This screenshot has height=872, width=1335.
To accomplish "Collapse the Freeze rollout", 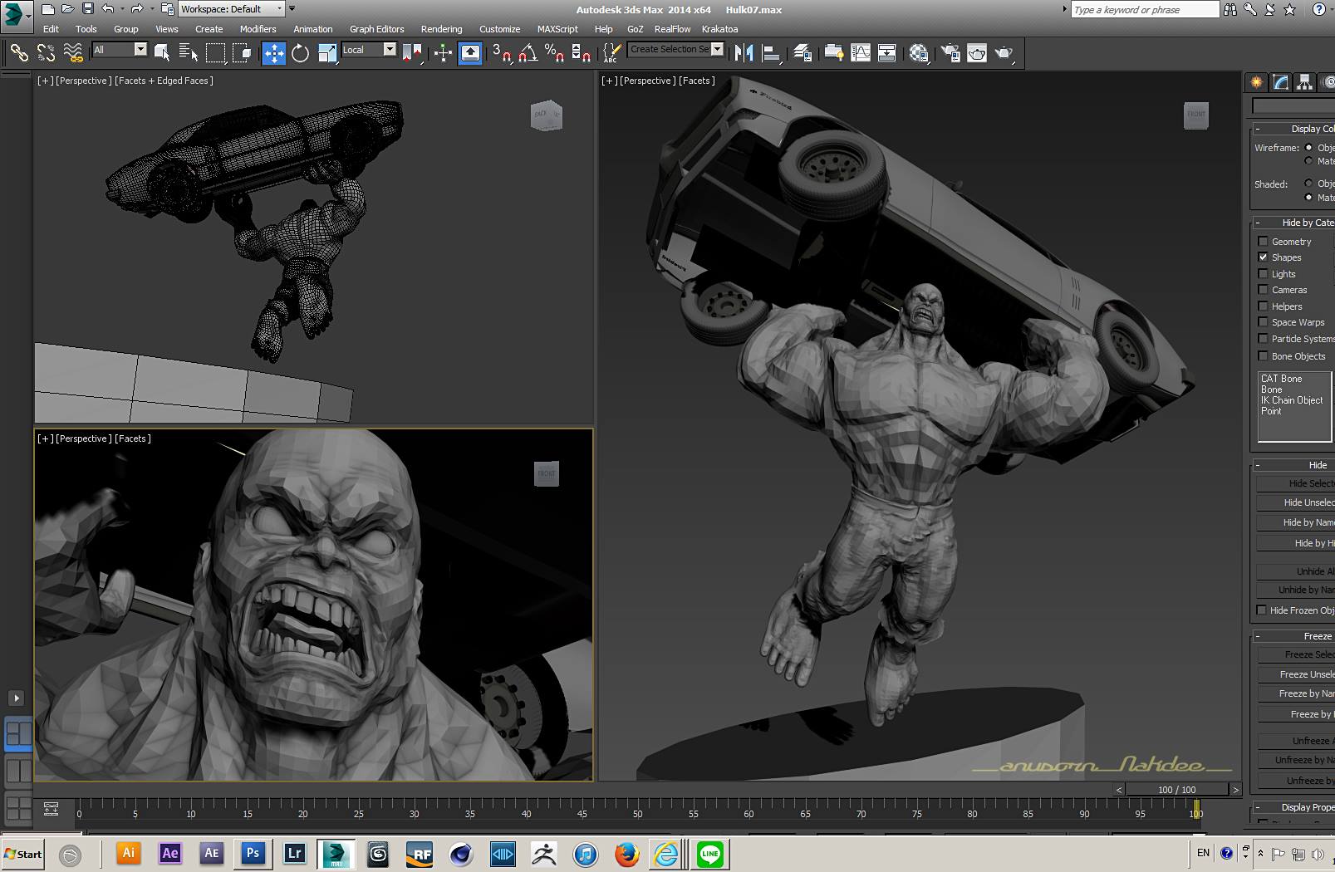I will [1293, 636].
